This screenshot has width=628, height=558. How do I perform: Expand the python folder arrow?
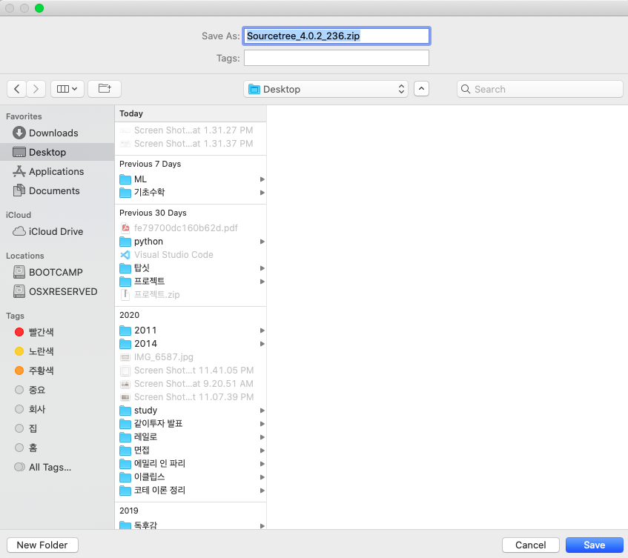coord(262,242)
